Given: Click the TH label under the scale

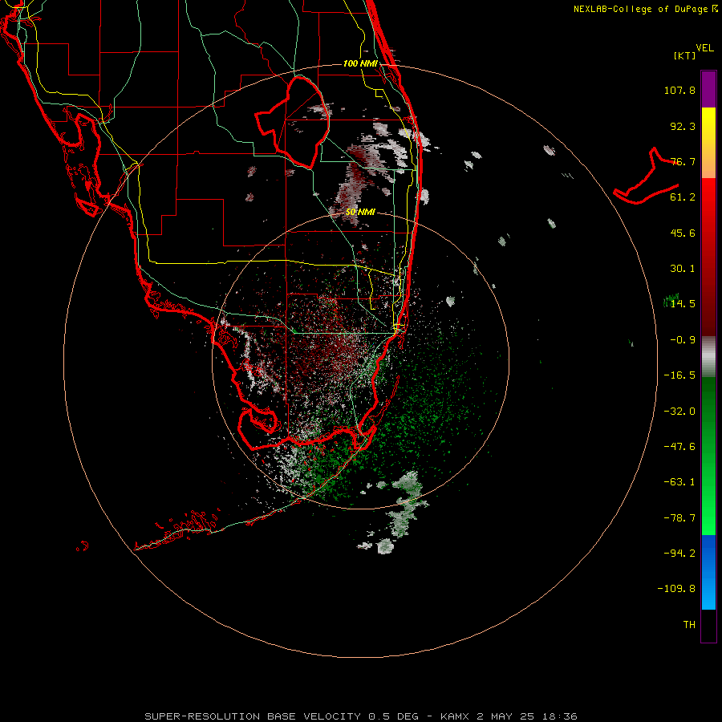Looking at the screenshot, I should point(689,625).
